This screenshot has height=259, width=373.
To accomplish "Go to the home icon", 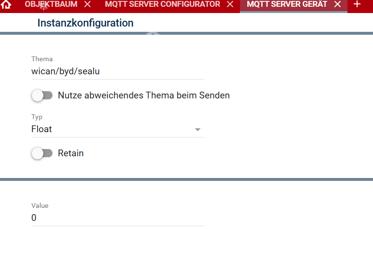I will (6, 4).
